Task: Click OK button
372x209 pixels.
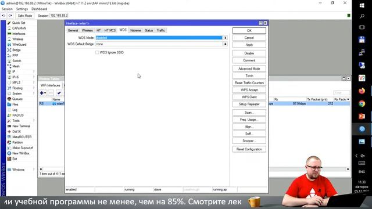Action: click(x=249, y=31)
